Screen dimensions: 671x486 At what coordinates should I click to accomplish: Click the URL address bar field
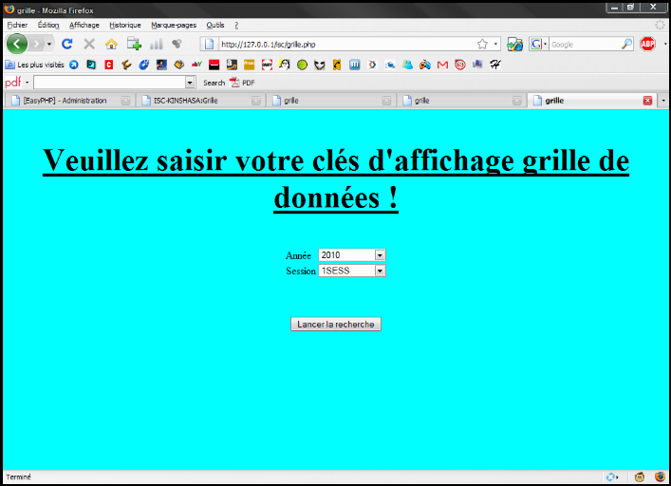(342, 44)
